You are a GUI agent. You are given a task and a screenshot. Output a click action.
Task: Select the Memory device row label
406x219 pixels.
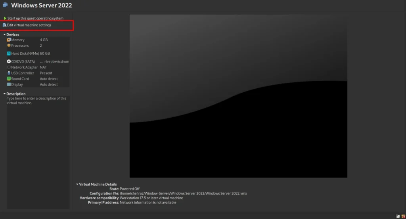pos(17,40)
